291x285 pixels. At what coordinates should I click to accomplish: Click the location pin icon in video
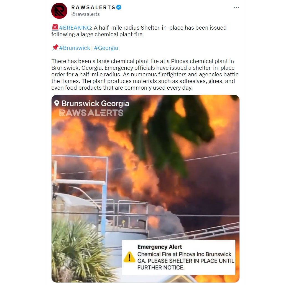pyautogui.click(x=57, y=103)
